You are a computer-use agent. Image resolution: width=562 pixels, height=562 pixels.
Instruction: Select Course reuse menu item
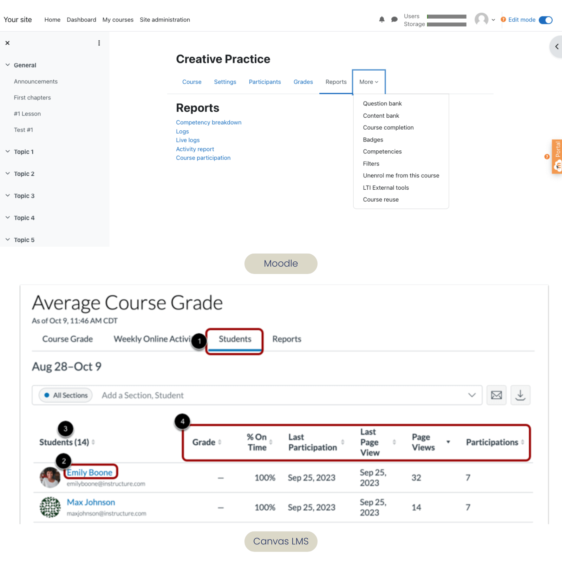pos(381,200)
